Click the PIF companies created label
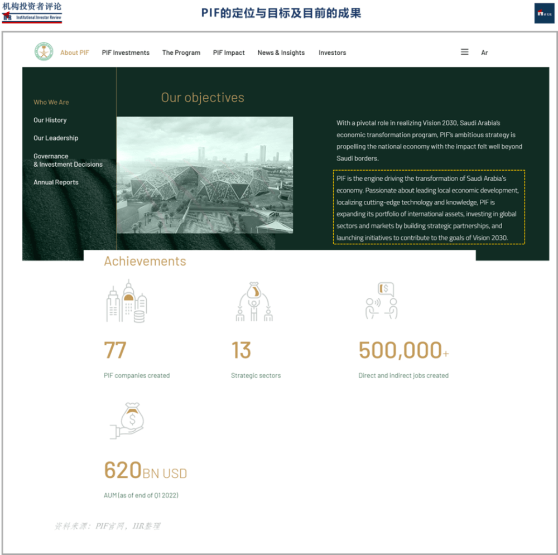558x555 pixels. pos(137,375)
